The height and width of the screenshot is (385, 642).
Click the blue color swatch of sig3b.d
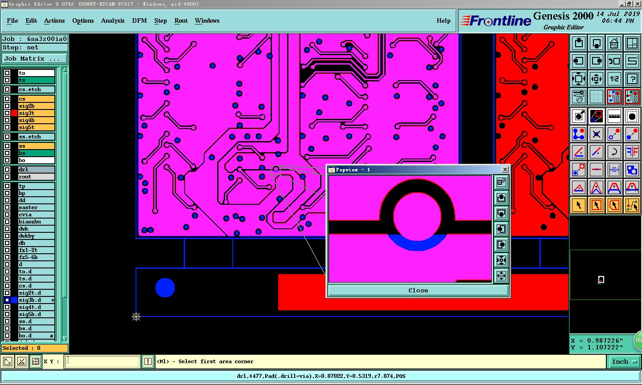(14, 300)
